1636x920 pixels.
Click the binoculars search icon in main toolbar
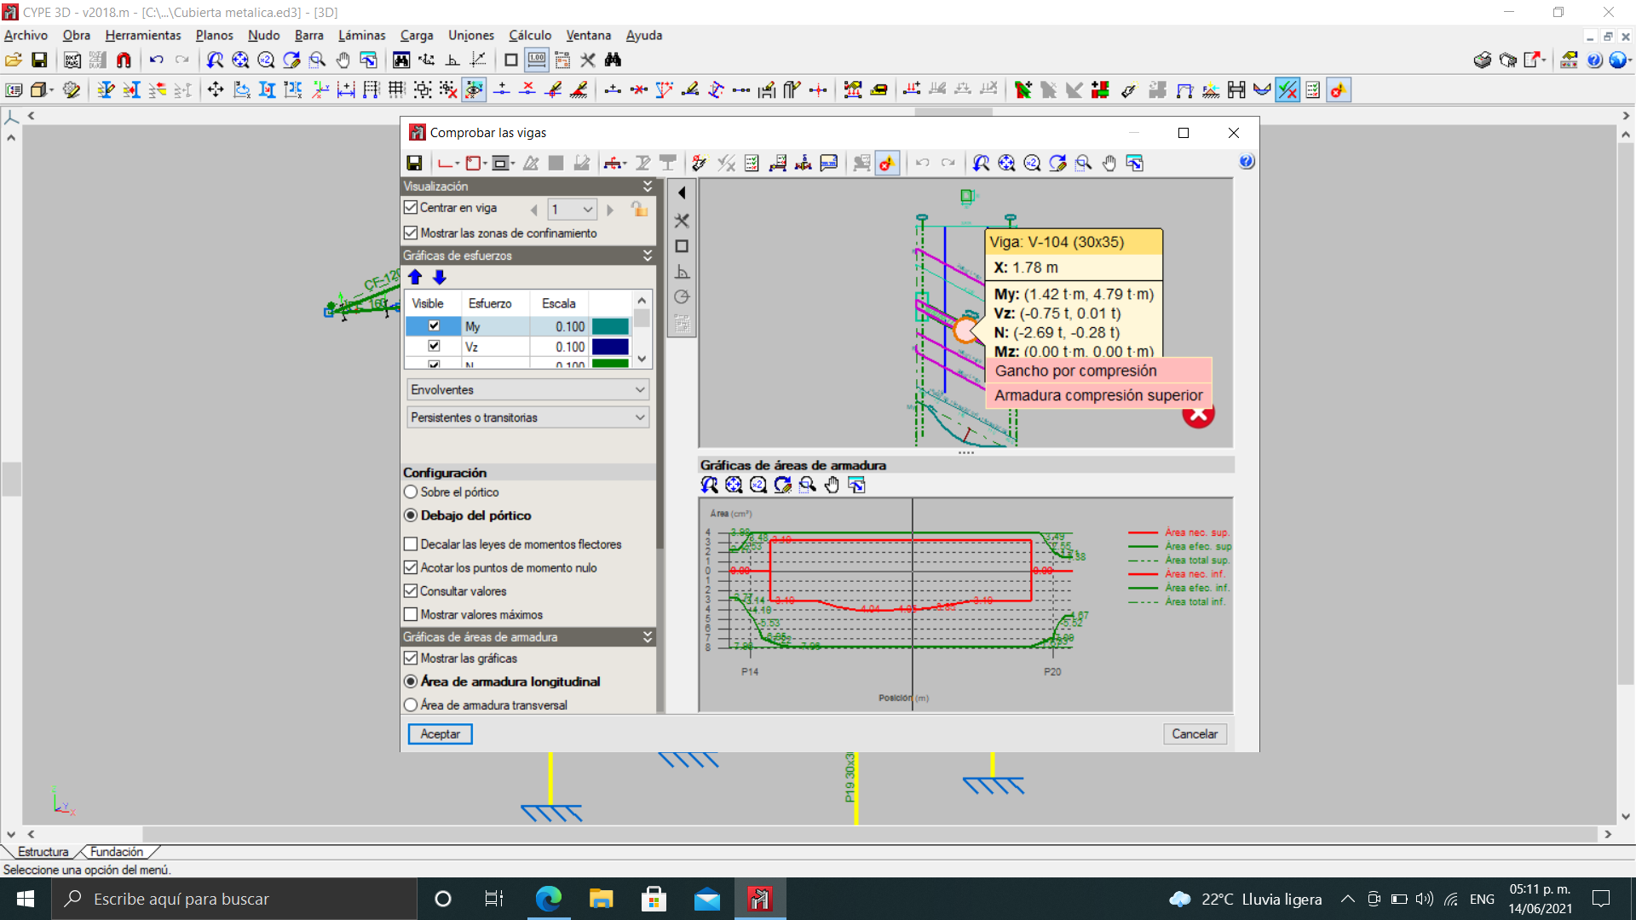pos(613,60)
